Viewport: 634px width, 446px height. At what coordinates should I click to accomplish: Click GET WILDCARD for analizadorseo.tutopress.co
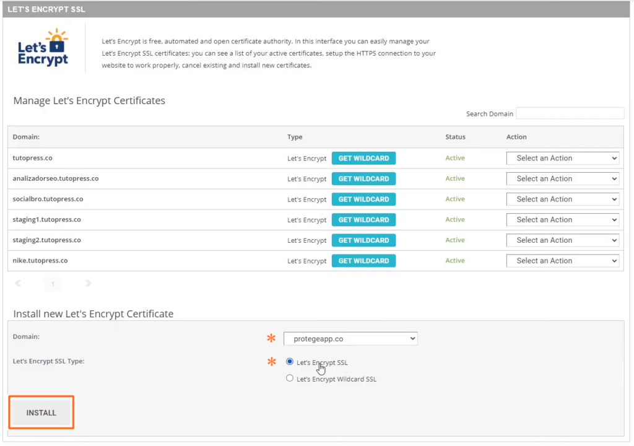(x=363, y=179)
